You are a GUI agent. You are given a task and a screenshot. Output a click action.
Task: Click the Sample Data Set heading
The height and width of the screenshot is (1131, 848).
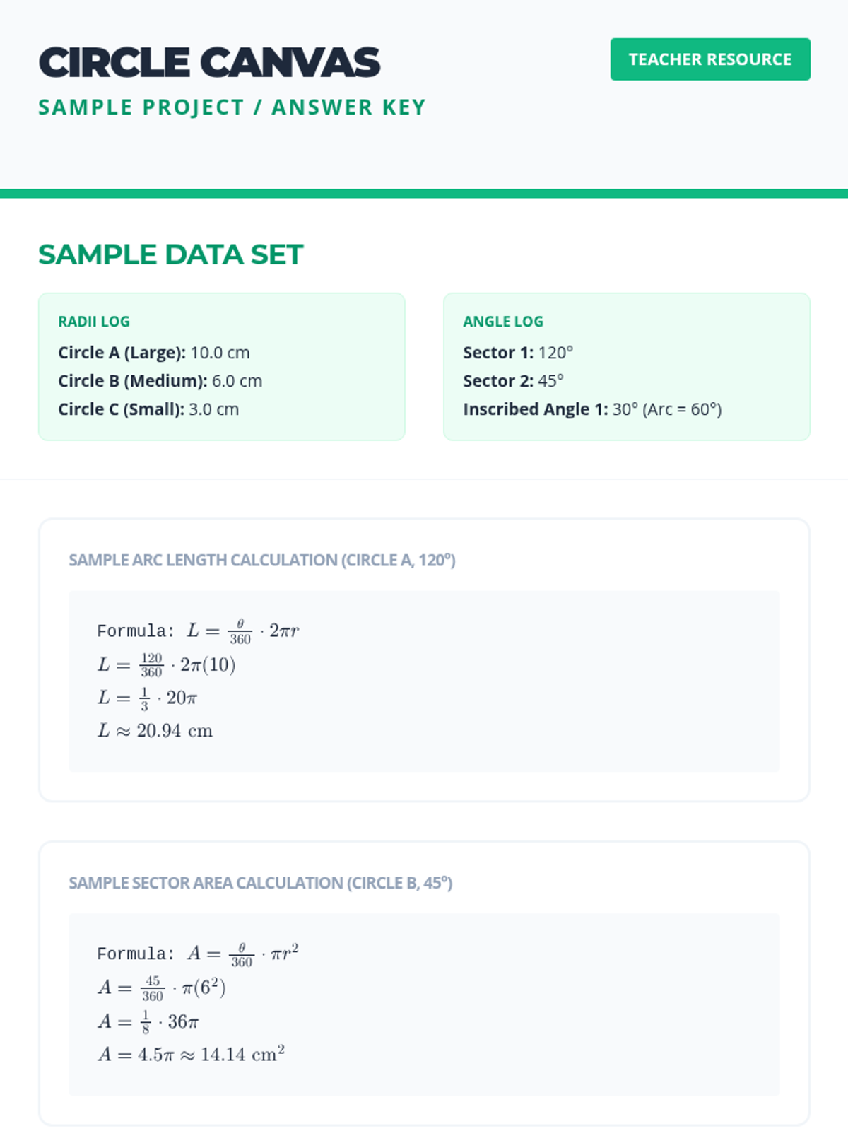[x=170, y=254]
